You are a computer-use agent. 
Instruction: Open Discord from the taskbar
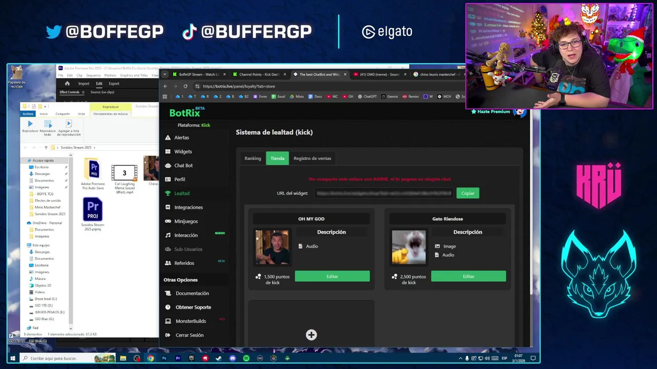point(233,358)
